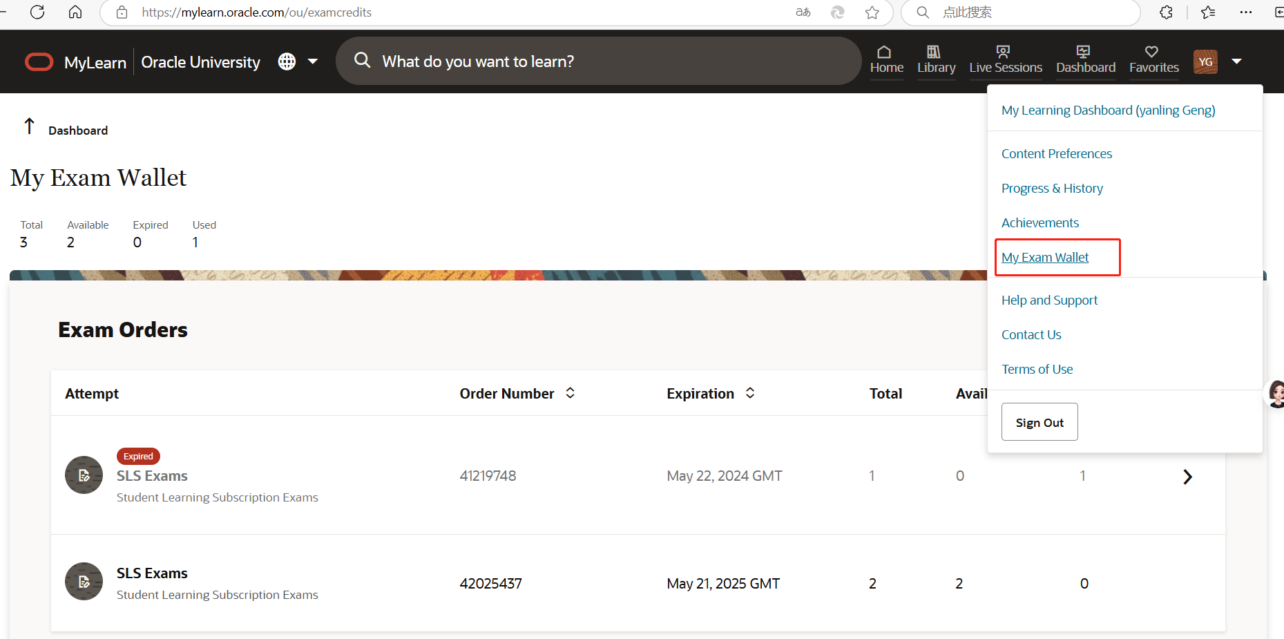Click the browser address bar URL
The width and height of the screenshot is (1284, 639).
pyautogui.click(x=256, y=12)
